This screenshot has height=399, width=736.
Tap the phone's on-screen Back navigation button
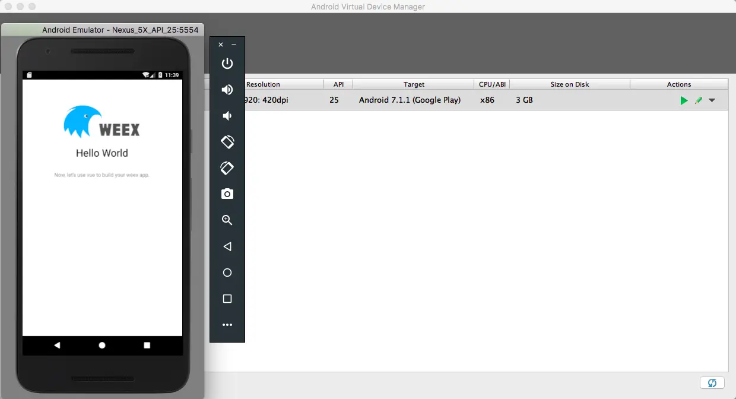[57, 345]
